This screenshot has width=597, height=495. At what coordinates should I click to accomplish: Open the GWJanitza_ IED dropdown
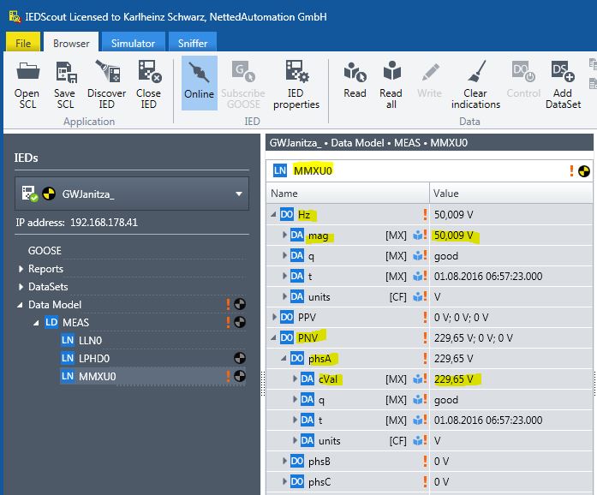[132, 194]
